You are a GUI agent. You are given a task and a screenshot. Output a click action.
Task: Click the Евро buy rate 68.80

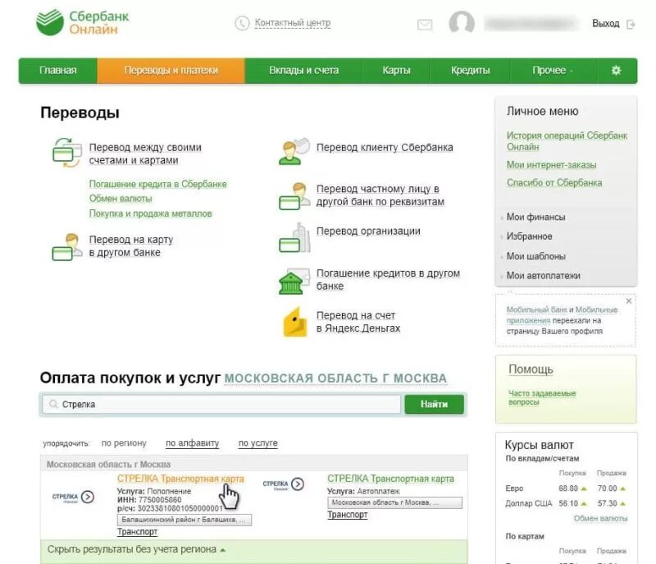point(567,488)
